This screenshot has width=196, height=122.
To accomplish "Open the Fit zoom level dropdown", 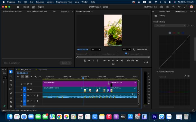I will click(96, 49).
